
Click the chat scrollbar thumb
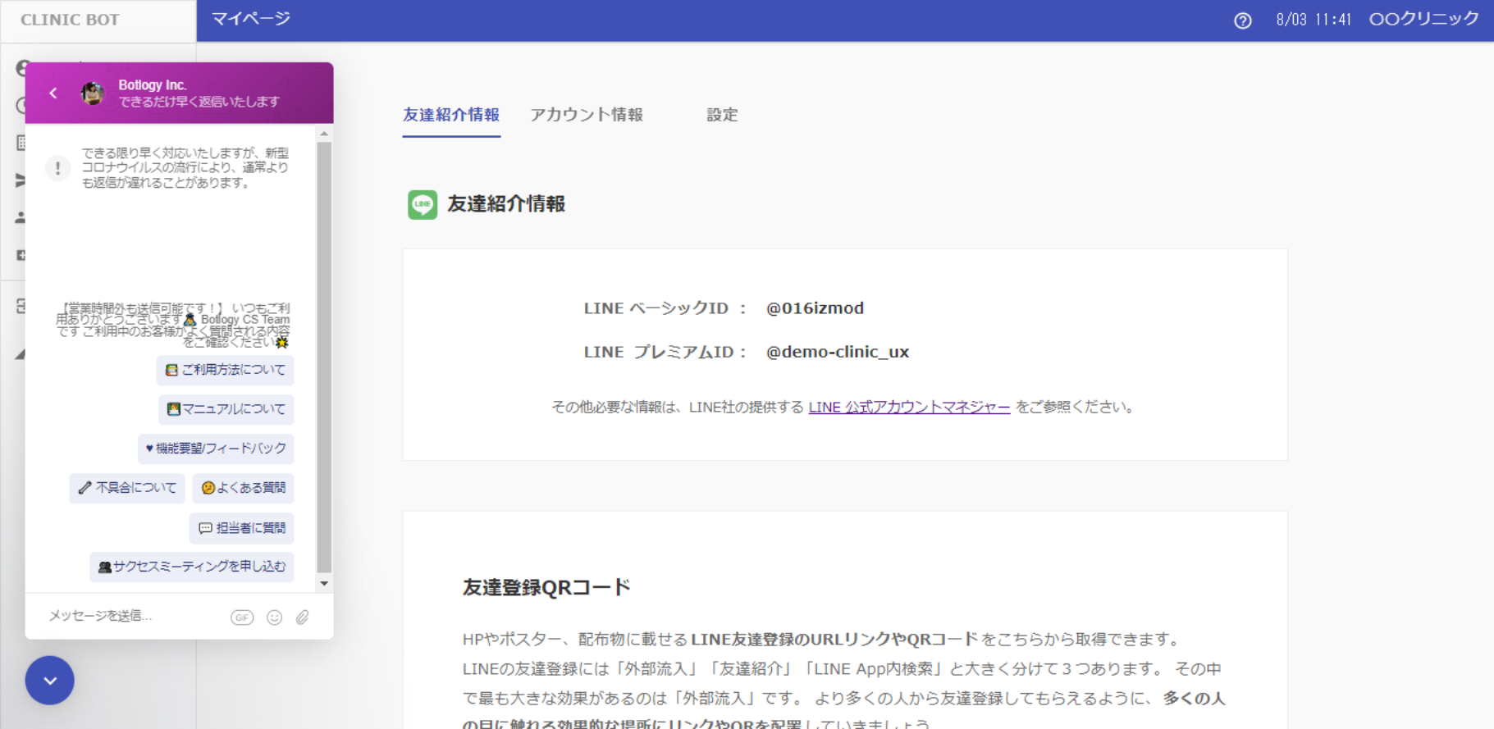[x=324, y=357]
